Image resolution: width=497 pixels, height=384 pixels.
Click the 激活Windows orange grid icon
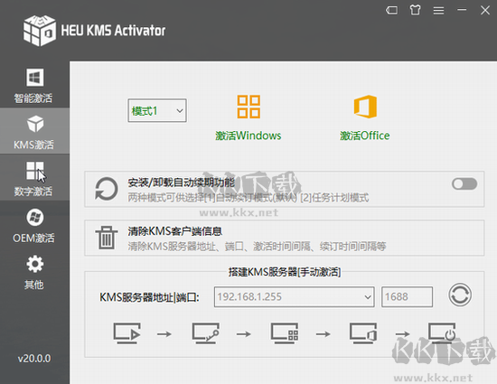coord(248,107)
